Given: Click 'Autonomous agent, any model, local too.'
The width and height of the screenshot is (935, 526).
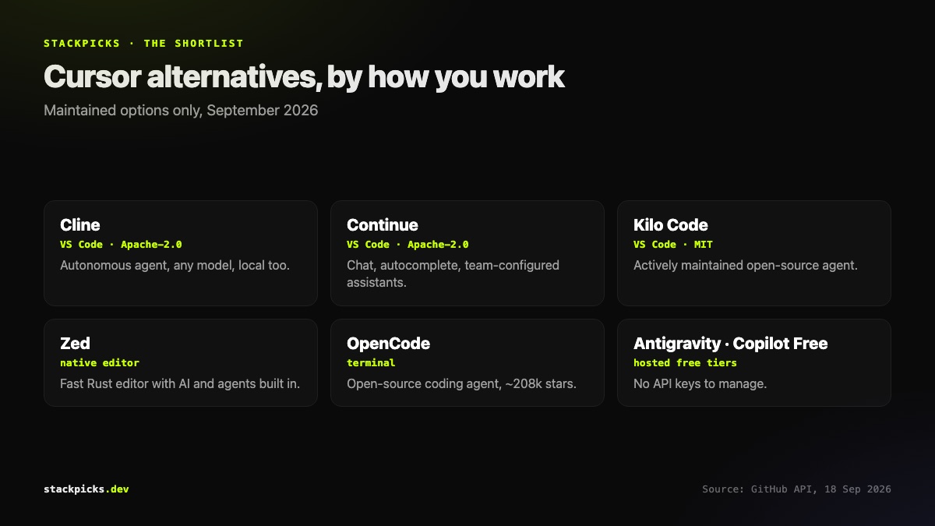Looking at the screenshot, I should pyautogui.click(x=175, y=266).
